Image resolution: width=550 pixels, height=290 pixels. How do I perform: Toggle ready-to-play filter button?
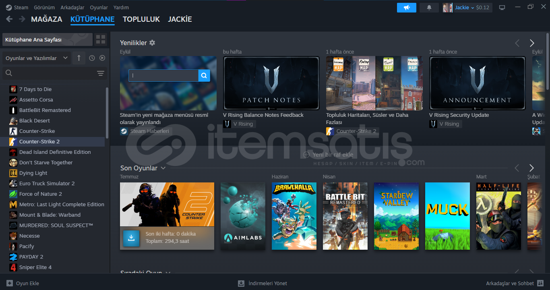click(102, 58)
